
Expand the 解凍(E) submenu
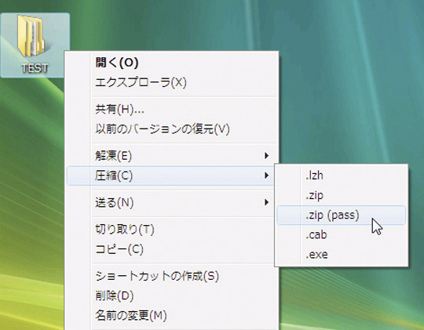(171, 156)
